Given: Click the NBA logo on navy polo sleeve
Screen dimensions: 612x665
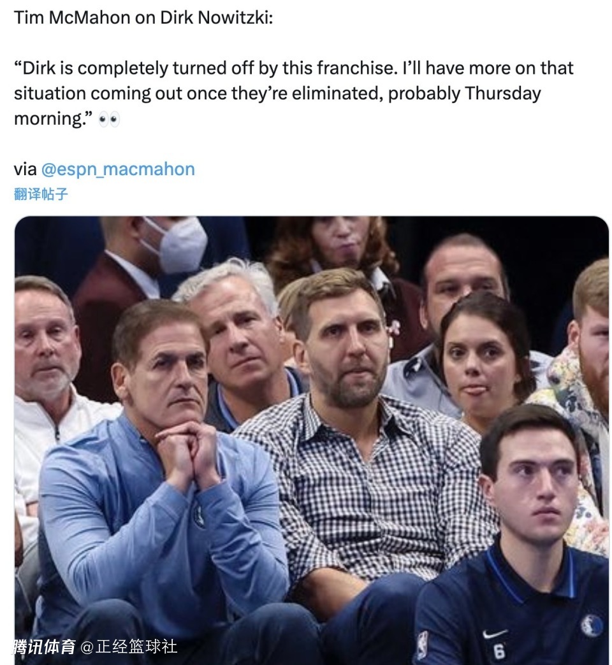Looking at the screenshot, I should 422,645.
